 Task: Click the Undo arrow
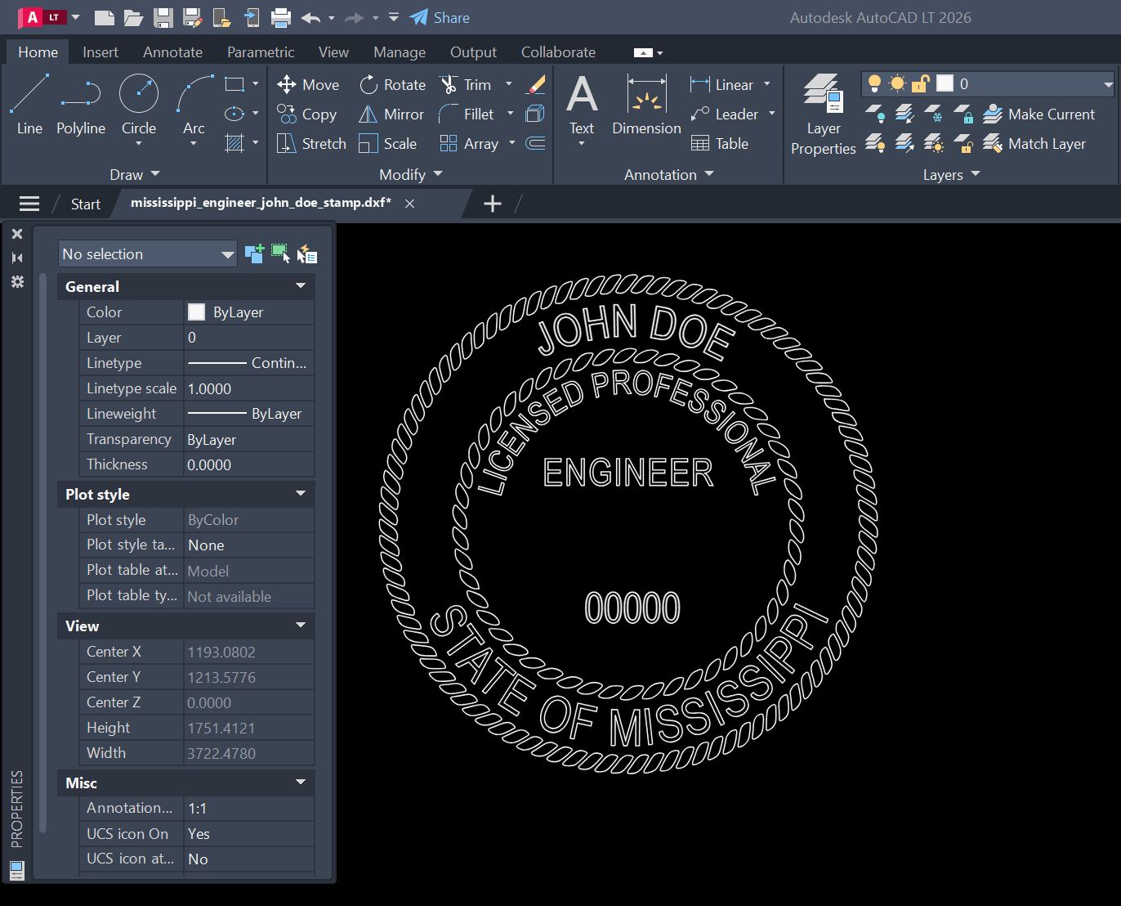click(310, 17)
